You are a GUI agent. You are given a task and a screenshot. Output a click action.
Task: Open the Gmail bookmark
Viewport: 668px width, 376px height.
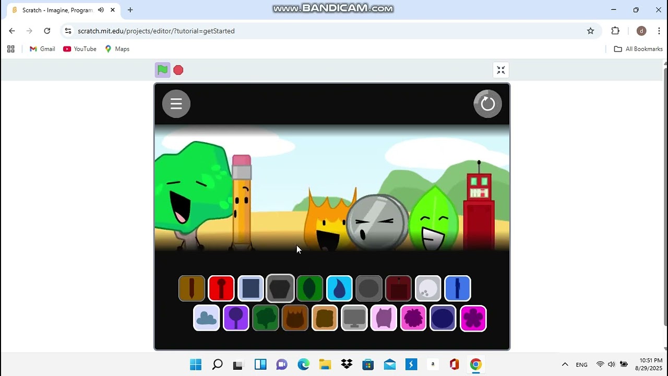(42, 49)
